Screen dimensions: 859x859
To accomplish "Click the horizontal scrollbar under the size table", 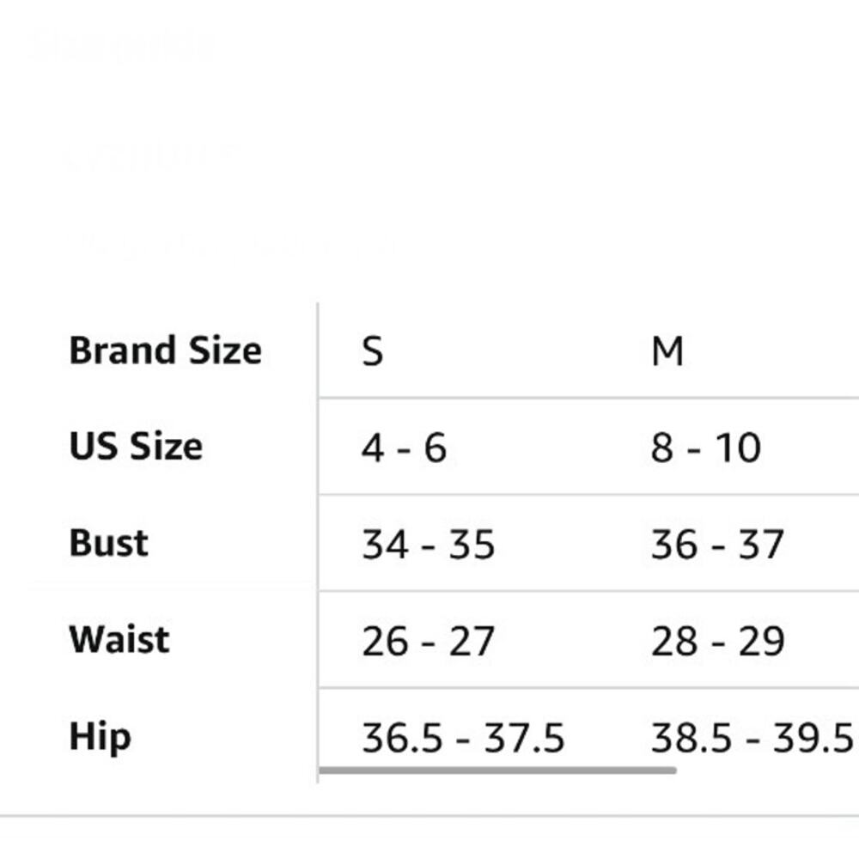I will [497, 771].
